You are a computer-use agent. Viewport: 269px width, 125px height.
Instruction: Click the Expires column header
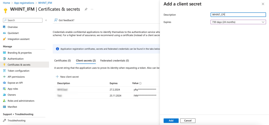[x=113, y=83]
